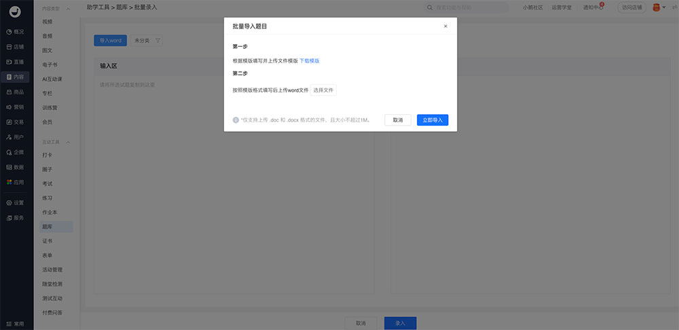
Task: Click the 应用 (Apps) colorful grid icon
Action: [9, 182]
